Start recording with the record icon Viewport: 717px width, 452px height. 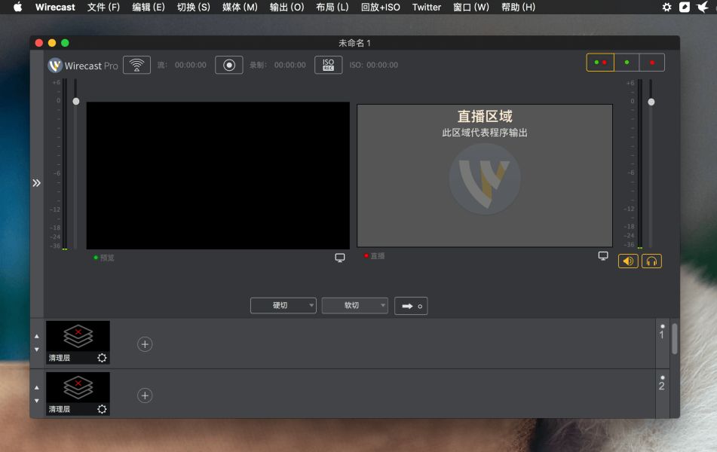228,65
